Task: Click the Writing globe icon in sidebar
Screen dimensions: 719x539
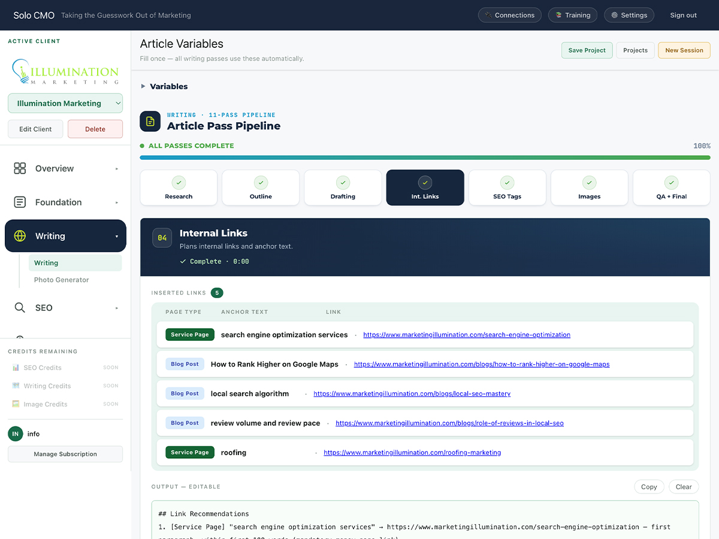Action: (20, 236)
